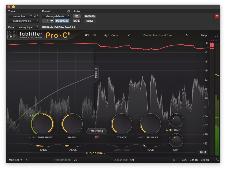The image size is (226, 170).
Task: Click the fullscreen resize icon near Help
Action: (217, 35)
